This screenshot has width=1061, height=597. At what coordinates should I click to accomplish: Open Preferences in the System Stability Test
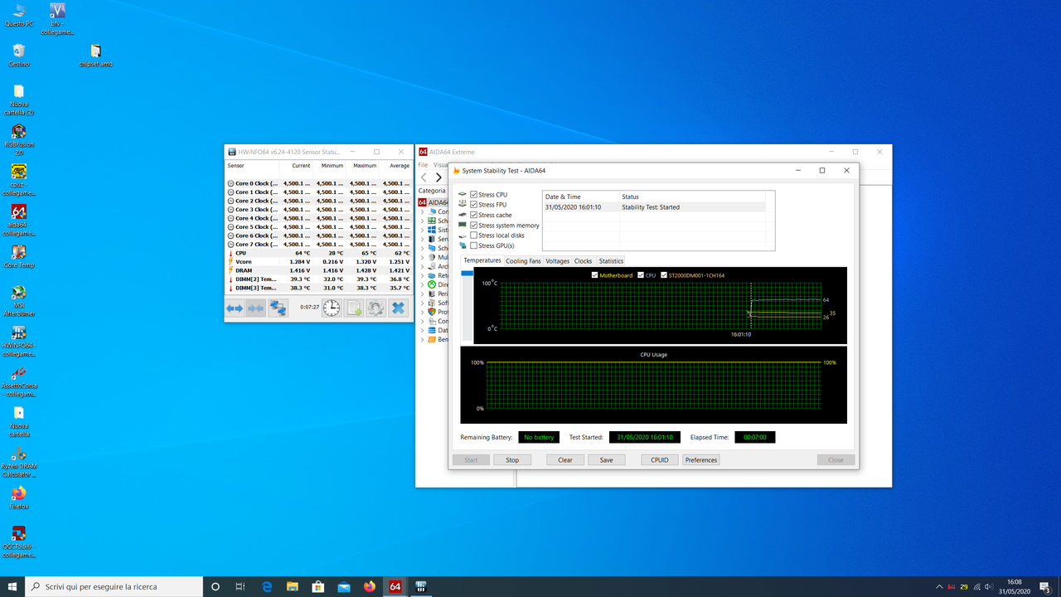[700, 459]
